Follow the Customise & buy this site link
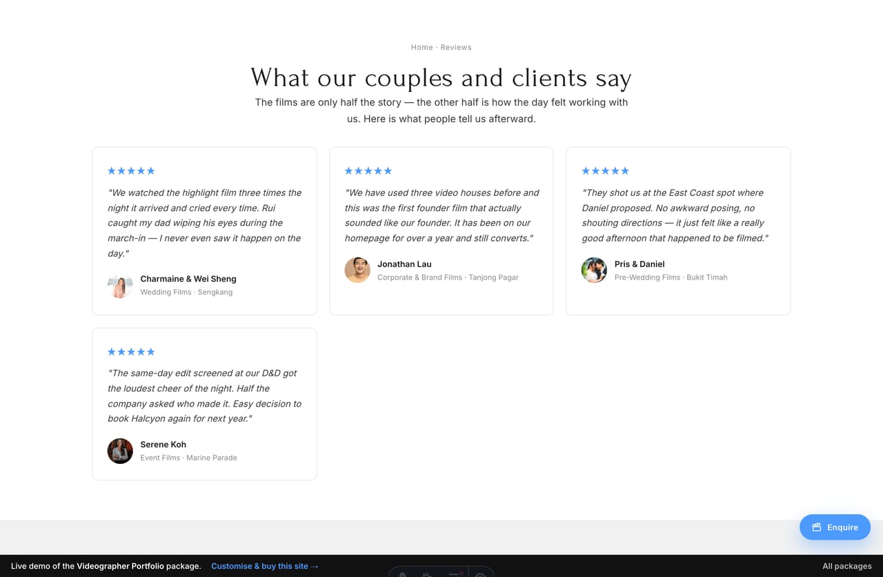 click(x=265, y=566)
